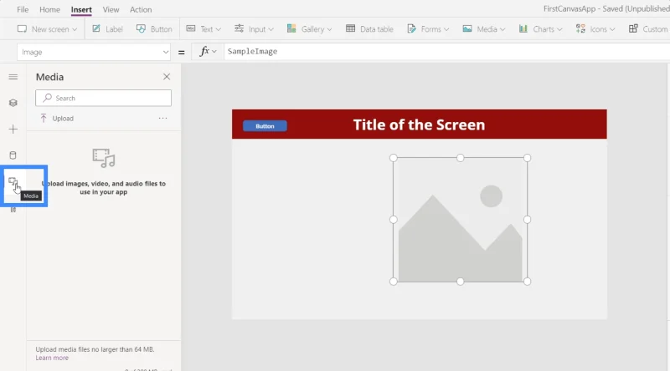Click the upload arrow icon
Viewport: 670px width, 371px height.
point(44,118)
